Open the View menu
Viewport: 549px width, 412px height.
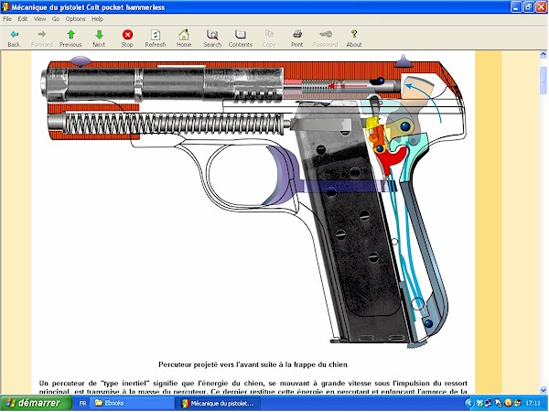coord(40,19)
